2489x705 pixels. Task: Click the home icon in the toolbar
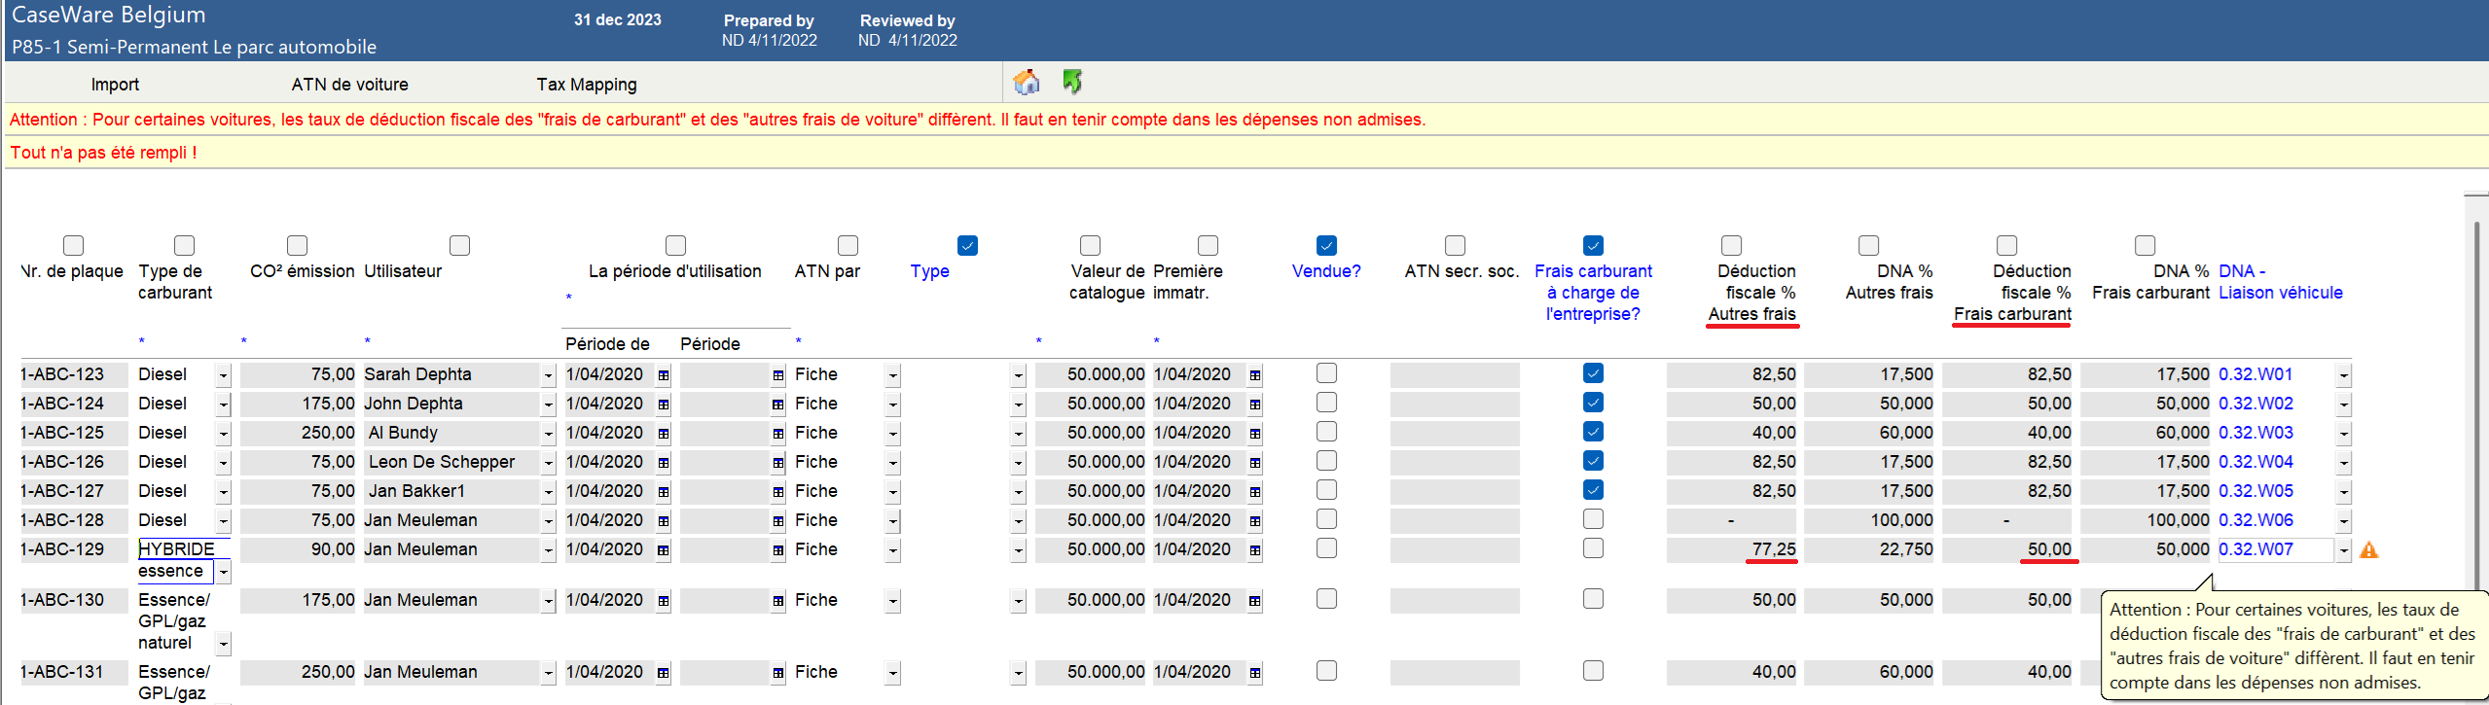pos(1026,83)
